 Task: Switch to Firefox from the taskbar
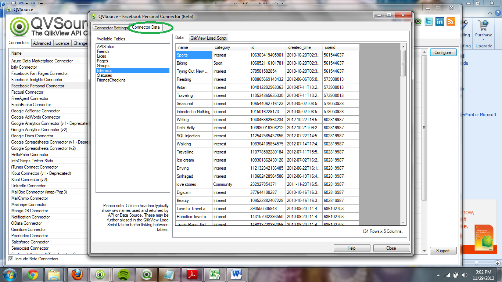pos(77,274)
